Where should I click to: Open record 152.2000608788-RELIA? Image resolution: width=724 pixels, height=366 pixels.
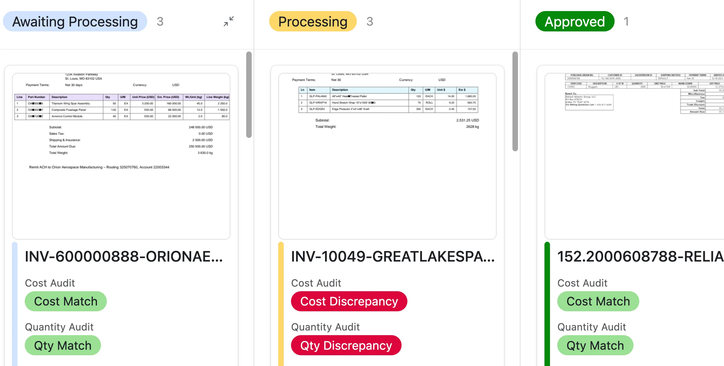click(640, 257)
